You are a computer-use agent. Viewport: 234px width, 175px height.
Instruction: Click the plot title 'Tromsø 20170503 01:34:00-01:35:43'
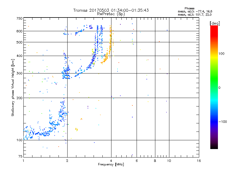click(111, 10)
